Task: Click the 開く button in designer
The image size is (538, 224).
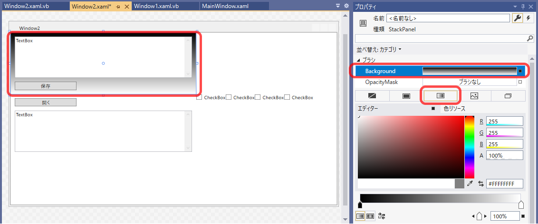Action: (46, 103)
